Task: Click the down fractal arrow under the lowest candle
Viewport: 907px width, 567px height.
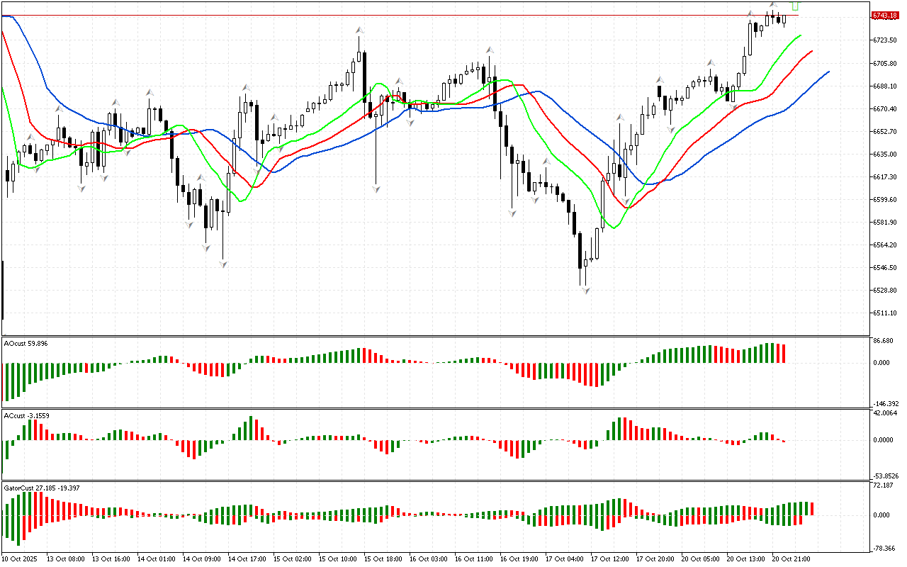Action: pos(586,290)
